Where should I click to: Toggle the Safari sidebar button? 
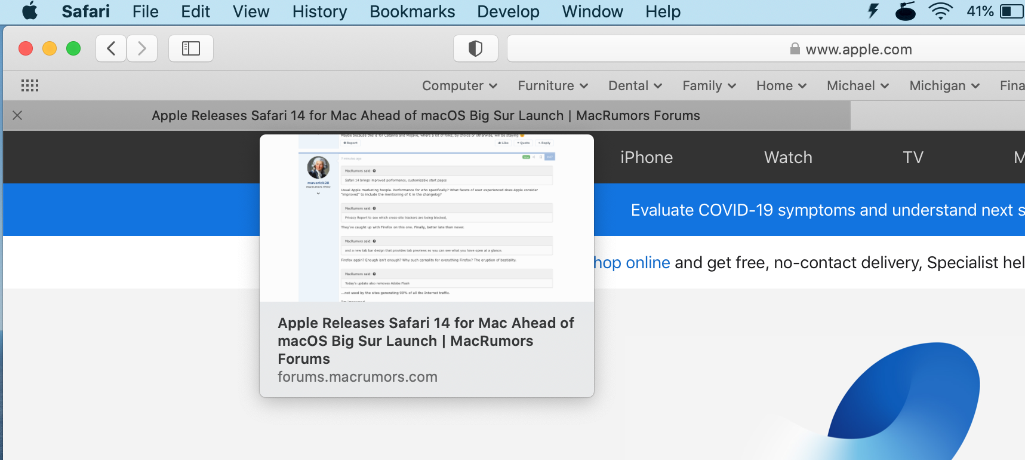[191, 48]
